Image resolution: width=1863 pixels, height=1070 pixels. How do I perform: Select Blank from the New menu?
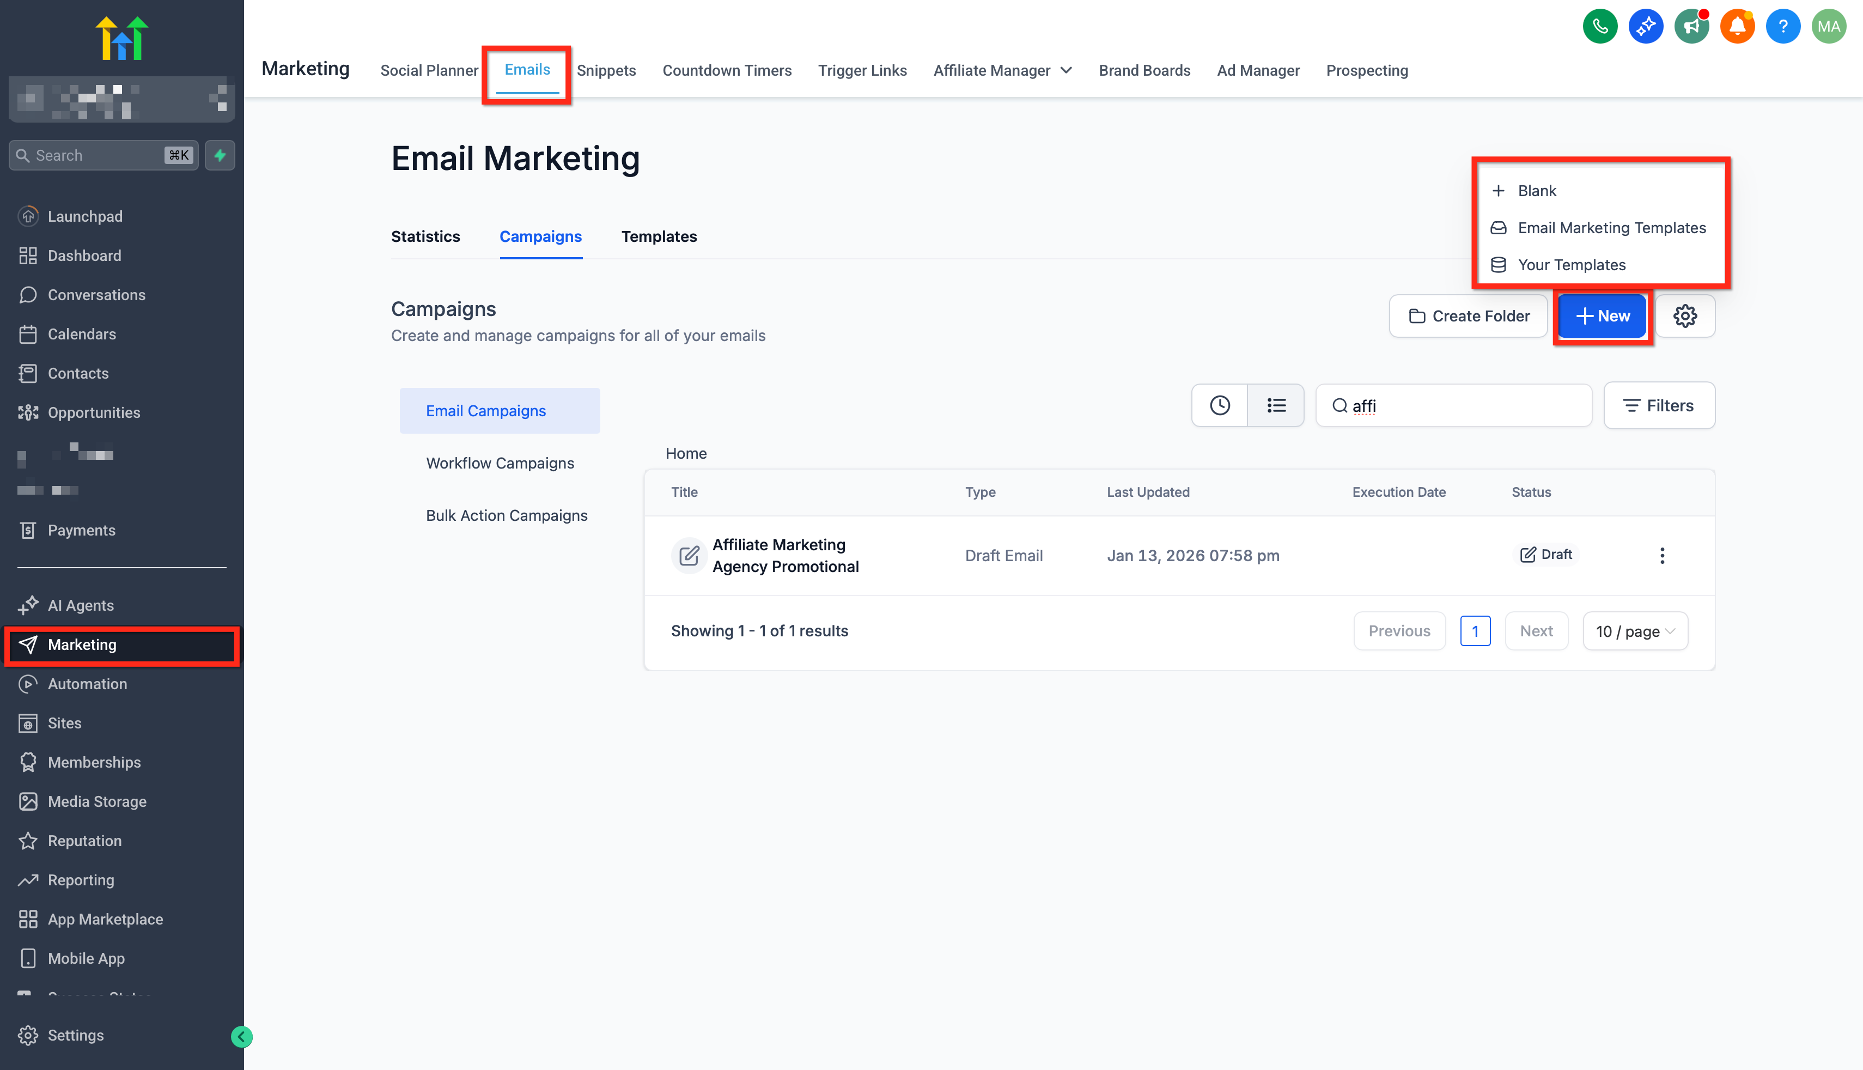point(1537,191)
